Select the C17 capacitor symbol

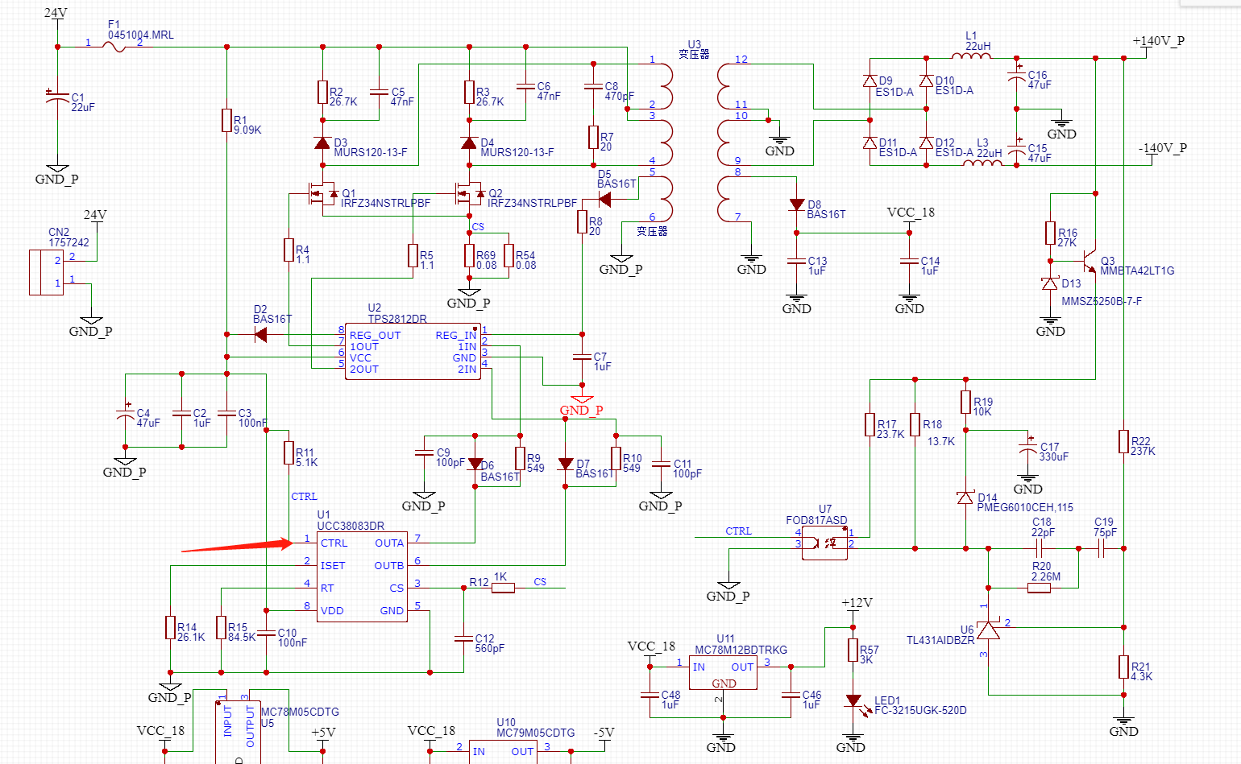[1027, 447]
